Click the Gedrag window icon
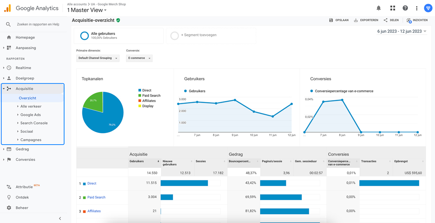 (x=9, y=149)
